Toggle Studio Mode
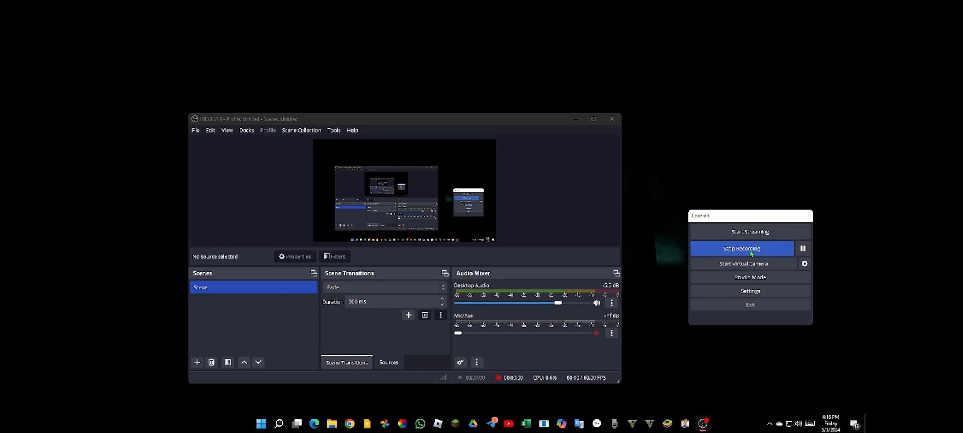This screenshot has width=963, height=433. coord(750,277)
